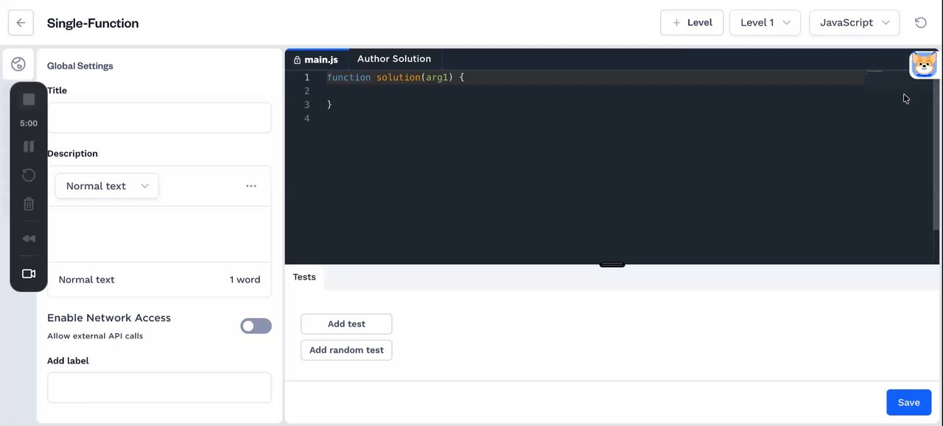943x426 pixels.
Task: Click the Add random test button
Action: click(x=346, y=350)
